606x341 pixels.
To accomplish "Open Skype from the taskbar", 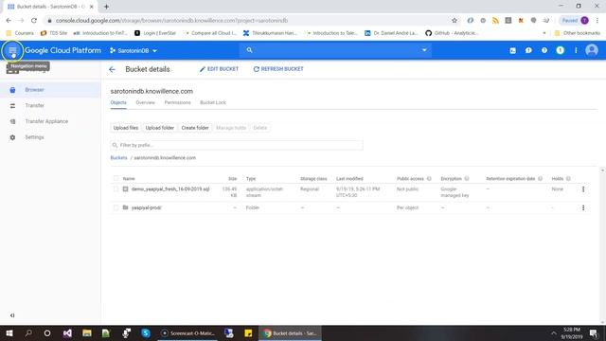I will point(146,332).
